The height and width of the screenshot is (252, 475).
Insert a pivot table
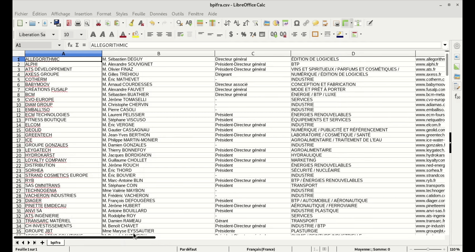[285, 23]
